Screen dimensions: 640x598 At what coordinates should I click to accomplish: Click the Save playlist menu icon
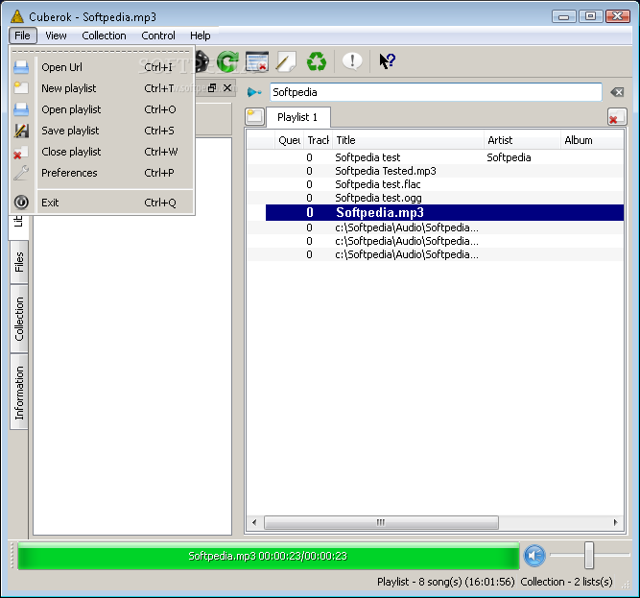point(21,131)
